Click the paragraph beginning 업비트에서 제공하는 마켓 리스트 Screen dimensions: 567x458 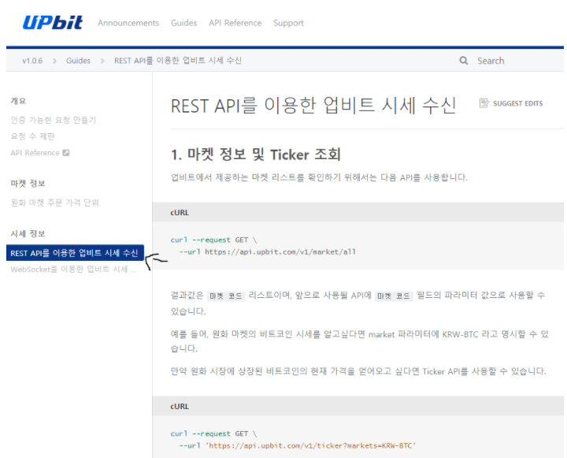pyautogui.click(x=319, y=177)
